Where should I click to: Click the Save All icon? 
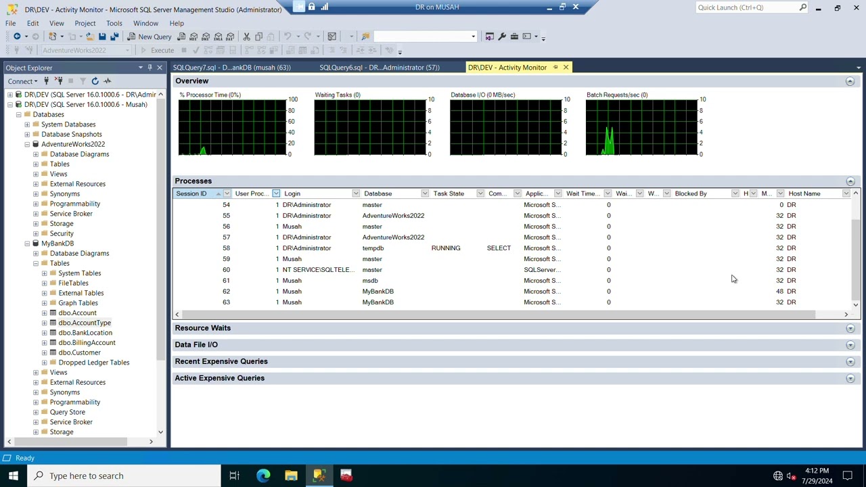pyautogui.click(x=114, y=37)
